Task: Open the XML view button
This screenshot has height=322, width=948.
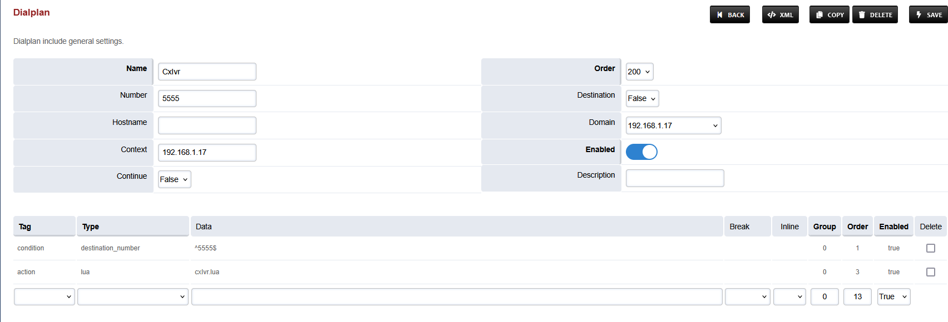Action: click(780, 15)
